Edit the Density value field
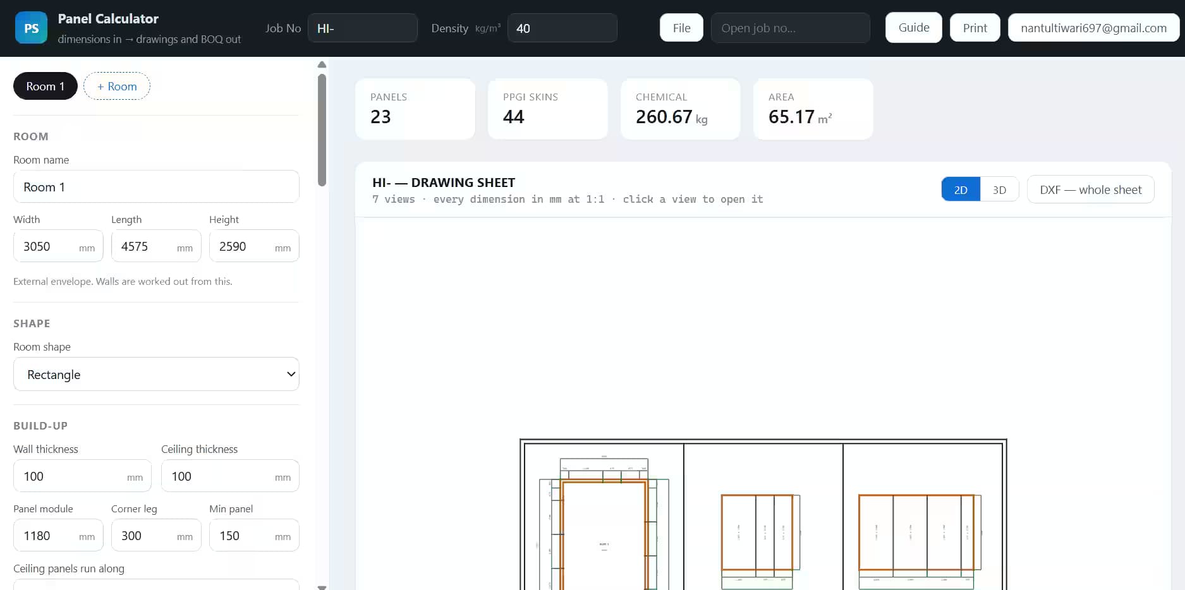The height and width of the screenshot is (590, 1185). tap(562, 28)
